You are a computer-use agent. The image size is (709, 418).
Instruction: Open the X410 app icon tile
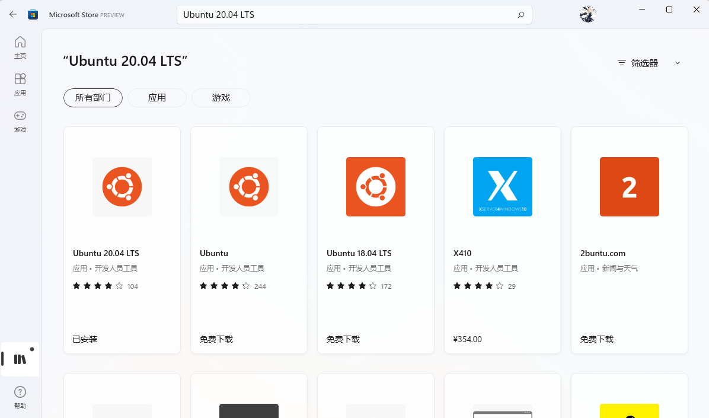[502, 187]
